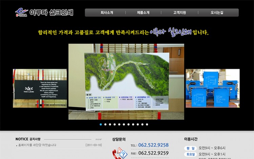Click the TEL number 062.522.9258

153,145
